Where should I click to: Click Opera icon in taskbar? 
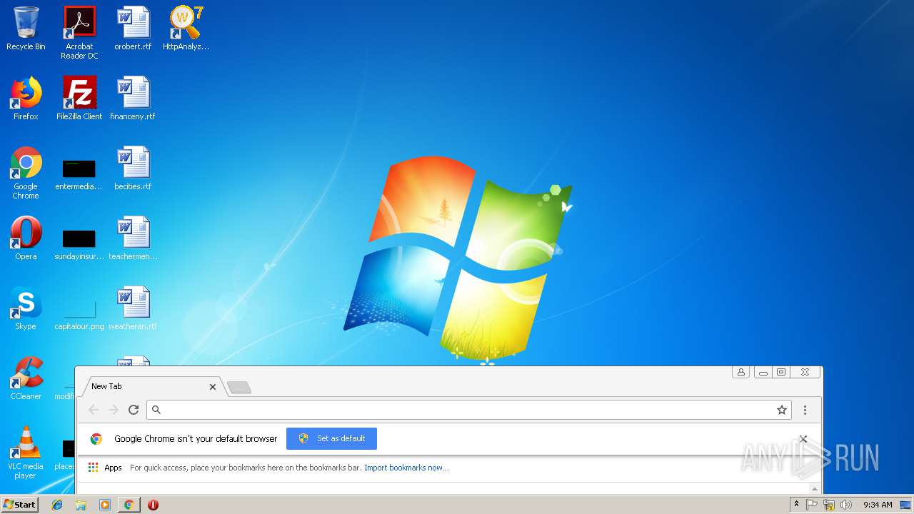tap(153, 505)
